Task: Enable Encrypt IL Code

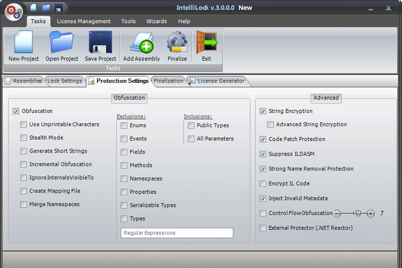Action: coord(263,184)
